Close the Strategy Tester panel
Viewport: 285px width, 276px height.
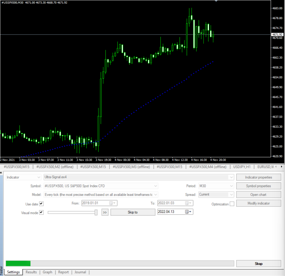(1, 172)
